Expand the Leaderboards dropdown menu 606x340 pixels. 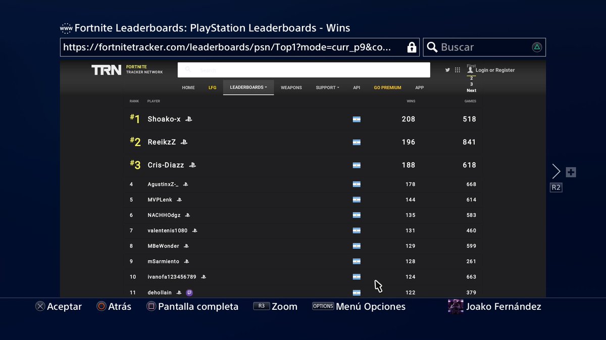coord(248,88)
